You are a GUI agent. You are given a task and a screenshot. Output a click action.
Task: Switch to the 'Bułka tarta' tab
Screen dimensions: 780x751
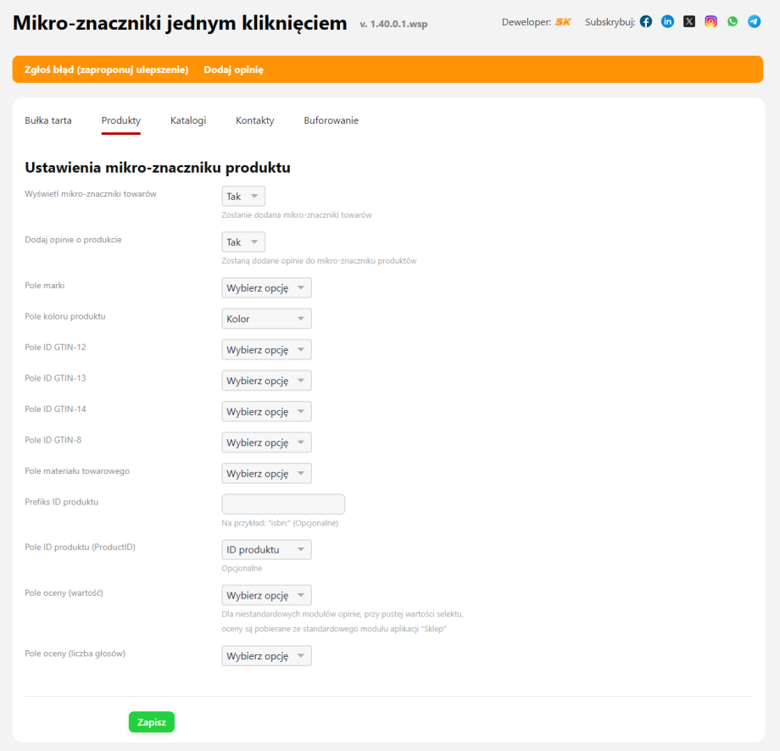(x=47, y=120)
